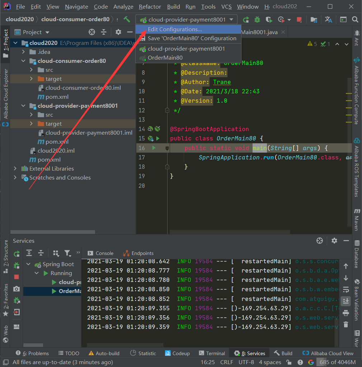Start debugging with the bug icon

(257, 20)
